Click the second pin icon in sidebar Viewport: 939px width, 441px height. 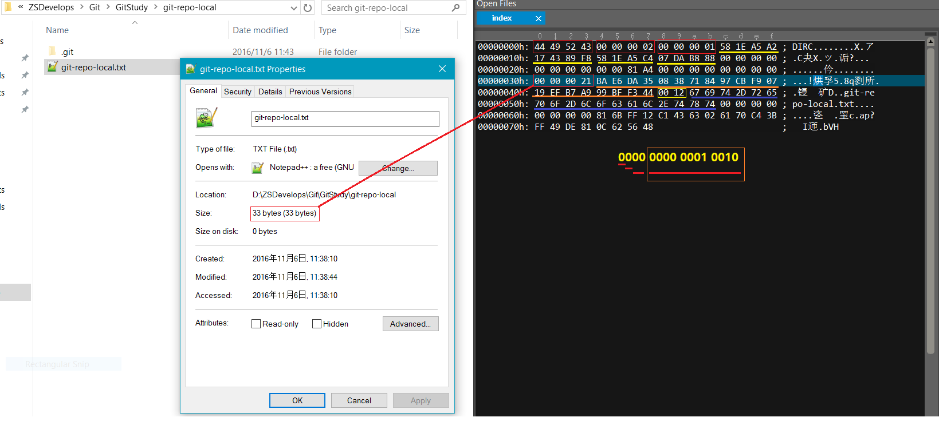[25, 75]
